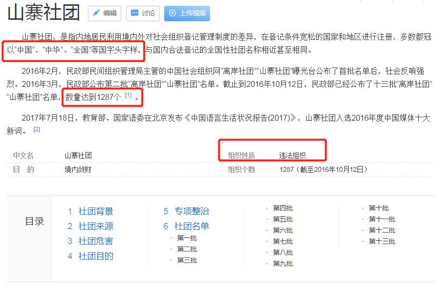Go to 第八批 list entry
Screen dimensions: 441x290
tap(283, 252)
